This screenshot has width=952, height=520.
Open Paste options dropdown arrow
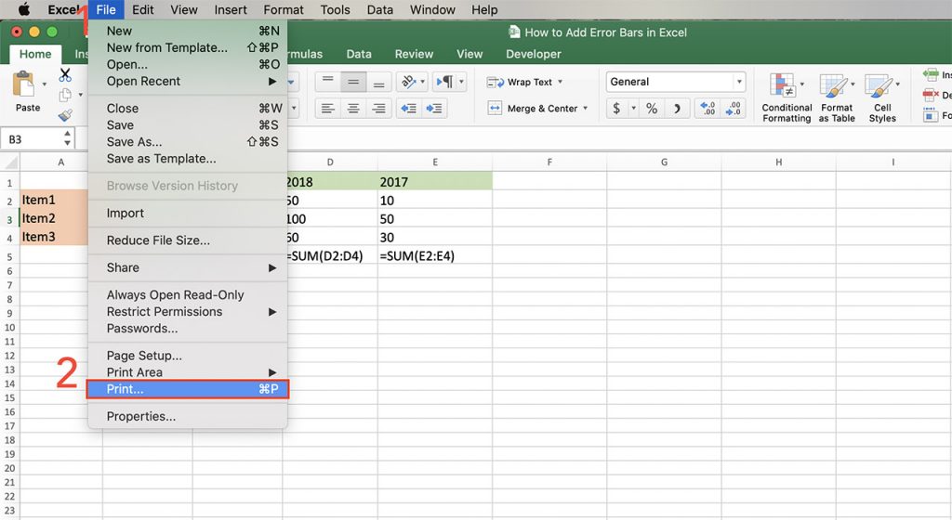click(45, 84)
